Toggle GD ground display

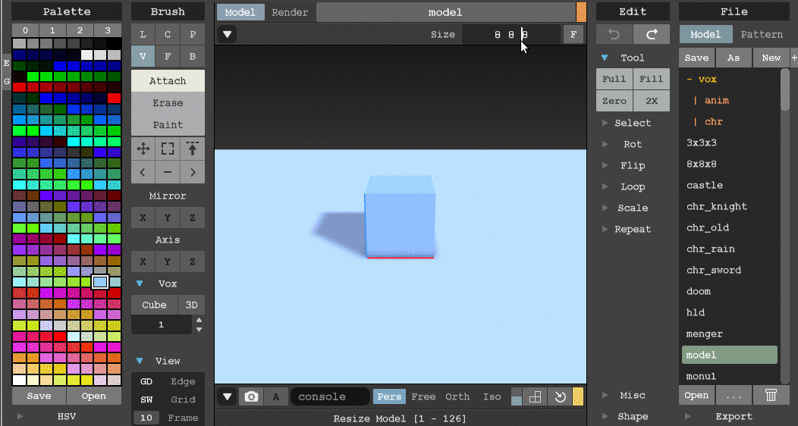(x=146, y=381)
